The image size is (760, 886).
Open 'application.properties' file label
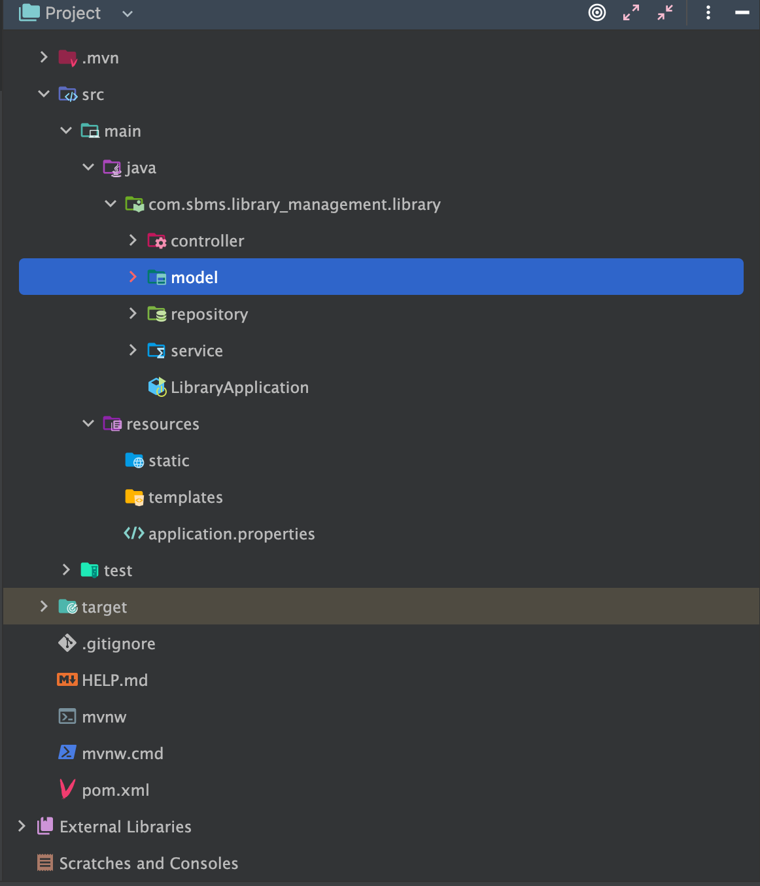coord(232,534)
